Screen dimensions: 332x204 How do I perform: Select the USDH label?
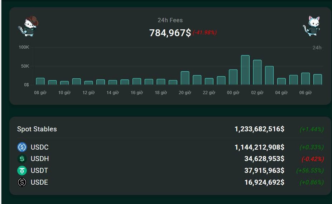tap(40, 159)
